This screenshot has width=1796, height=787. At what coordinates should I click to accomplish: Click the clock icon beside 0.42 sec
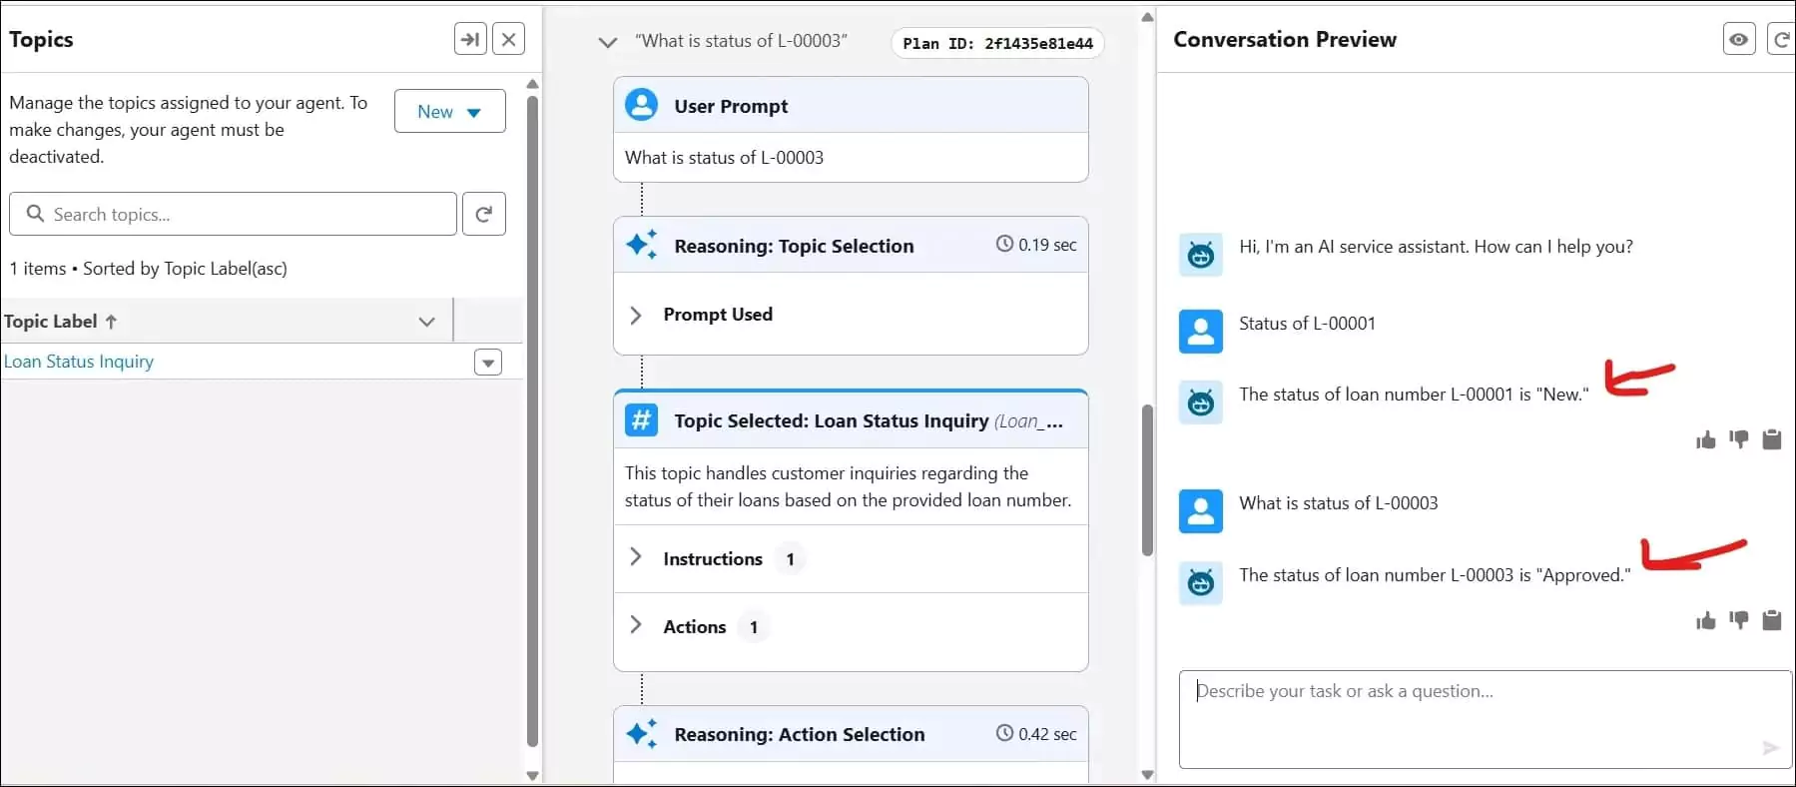(1004, 733)
